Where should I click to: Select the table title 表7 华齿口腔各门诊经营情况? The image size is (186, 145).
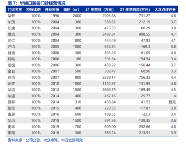(36, 3)
